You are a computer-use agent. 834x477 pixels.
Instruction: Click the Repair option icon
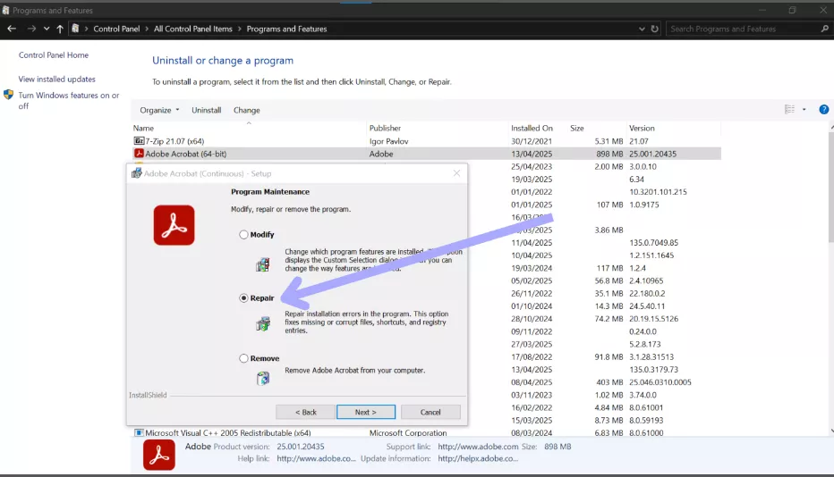[x=263, y=323]
